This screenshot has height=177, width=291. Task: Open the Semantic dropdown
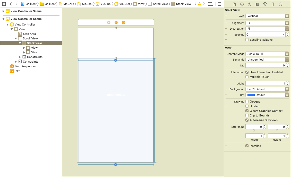267,60
